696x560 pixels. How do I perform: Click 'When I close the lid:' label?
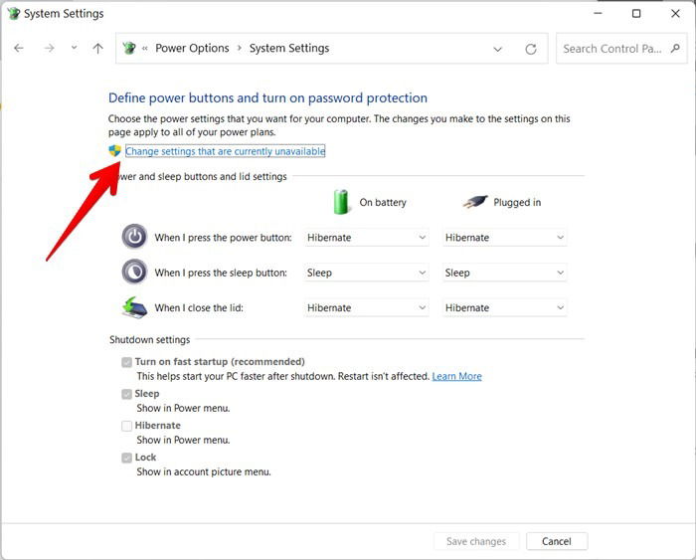(x=199, y=307)
